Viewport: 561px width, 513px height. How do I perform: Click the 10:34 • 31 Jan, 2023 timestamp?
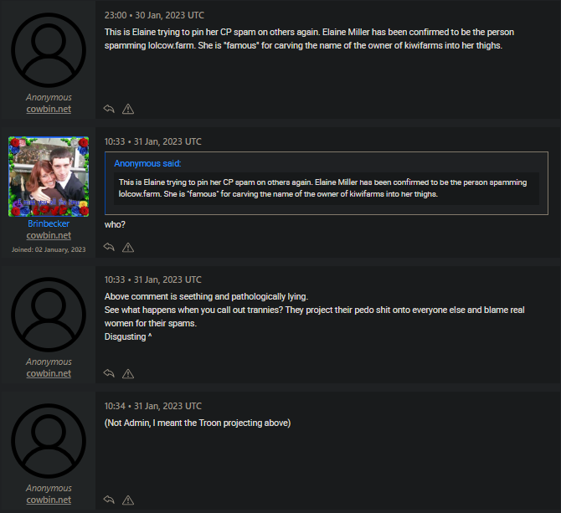point(152,407)
